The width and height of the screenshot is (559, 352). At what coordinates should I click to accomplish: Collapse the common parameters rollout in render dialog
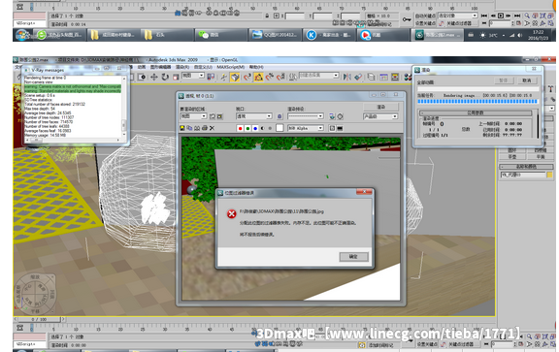tap(476, 112)
